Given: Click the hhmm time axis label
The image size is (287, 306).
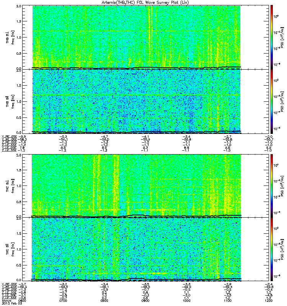Looking at the screenshot, I should coord(5,301).
